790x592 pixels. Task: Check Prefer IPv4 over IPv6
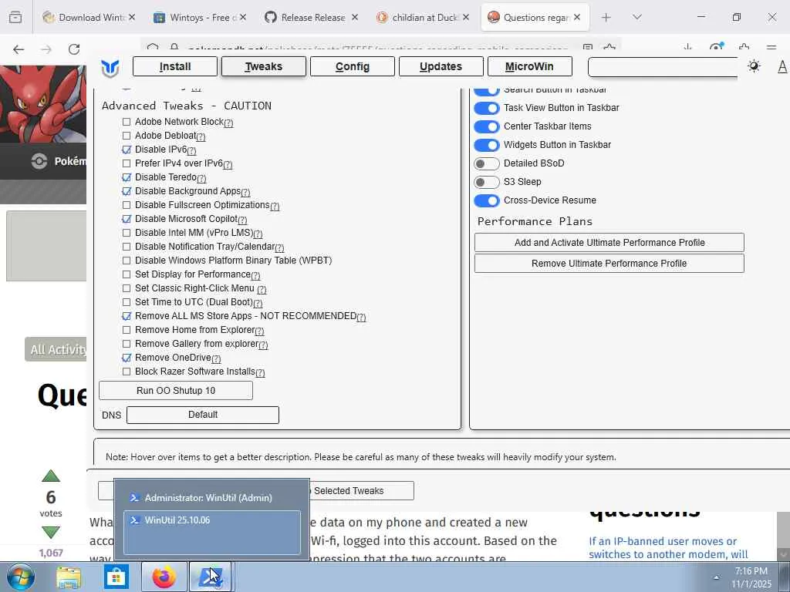[x=127, y=163]
